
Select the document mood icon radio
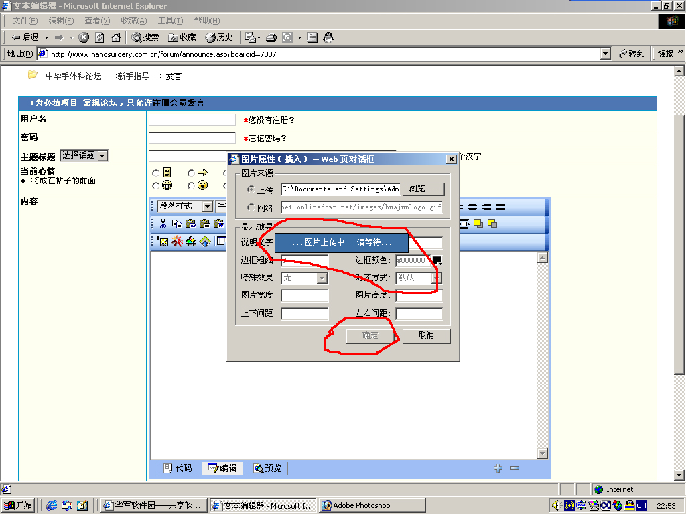tap(155, 173)
